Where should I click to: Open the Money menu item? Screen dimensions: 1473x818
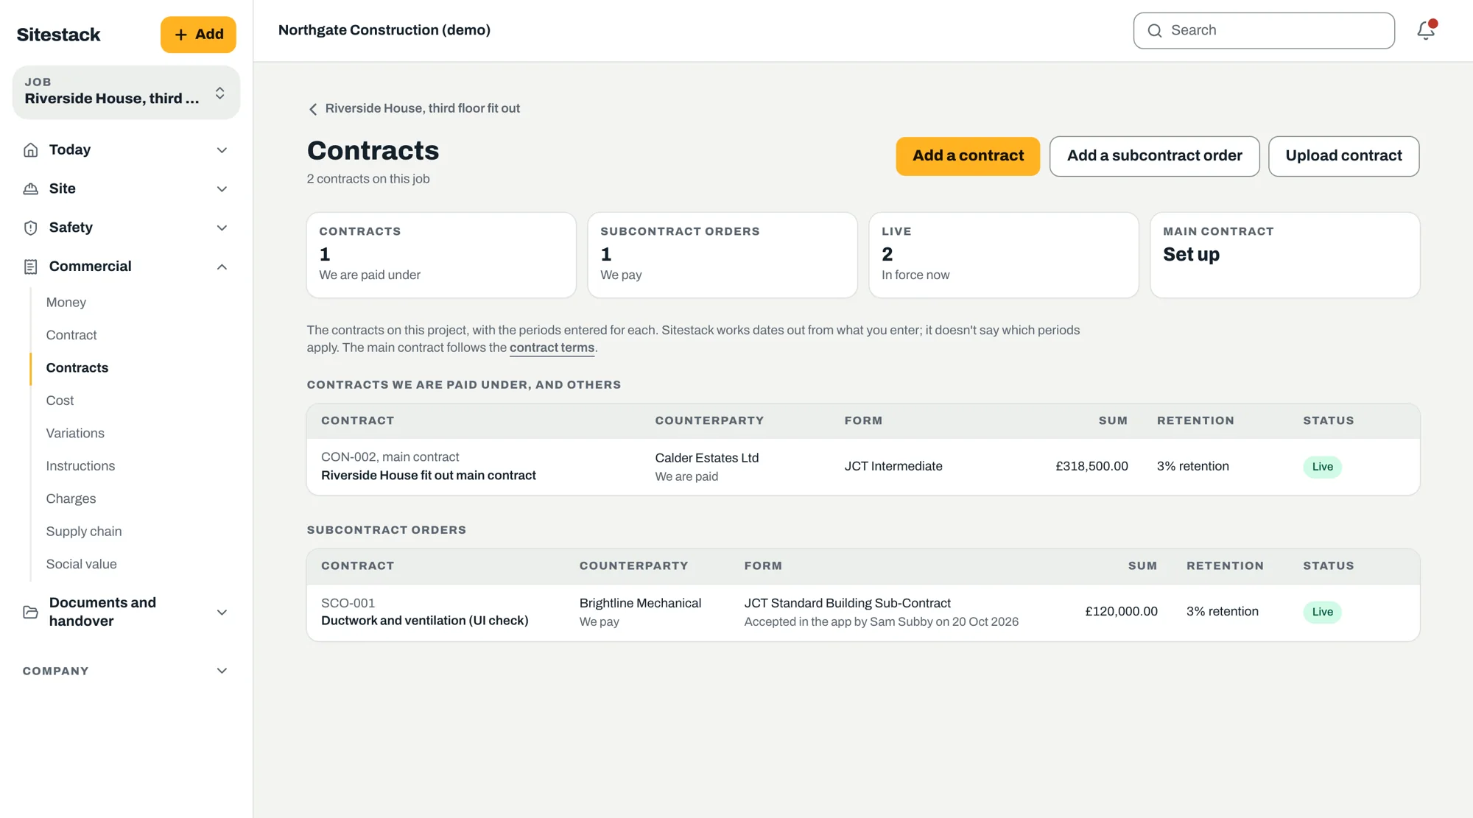66,303
